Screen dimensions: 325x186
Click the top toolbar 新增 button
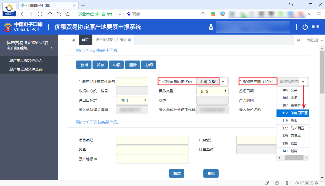click(84, 65)
